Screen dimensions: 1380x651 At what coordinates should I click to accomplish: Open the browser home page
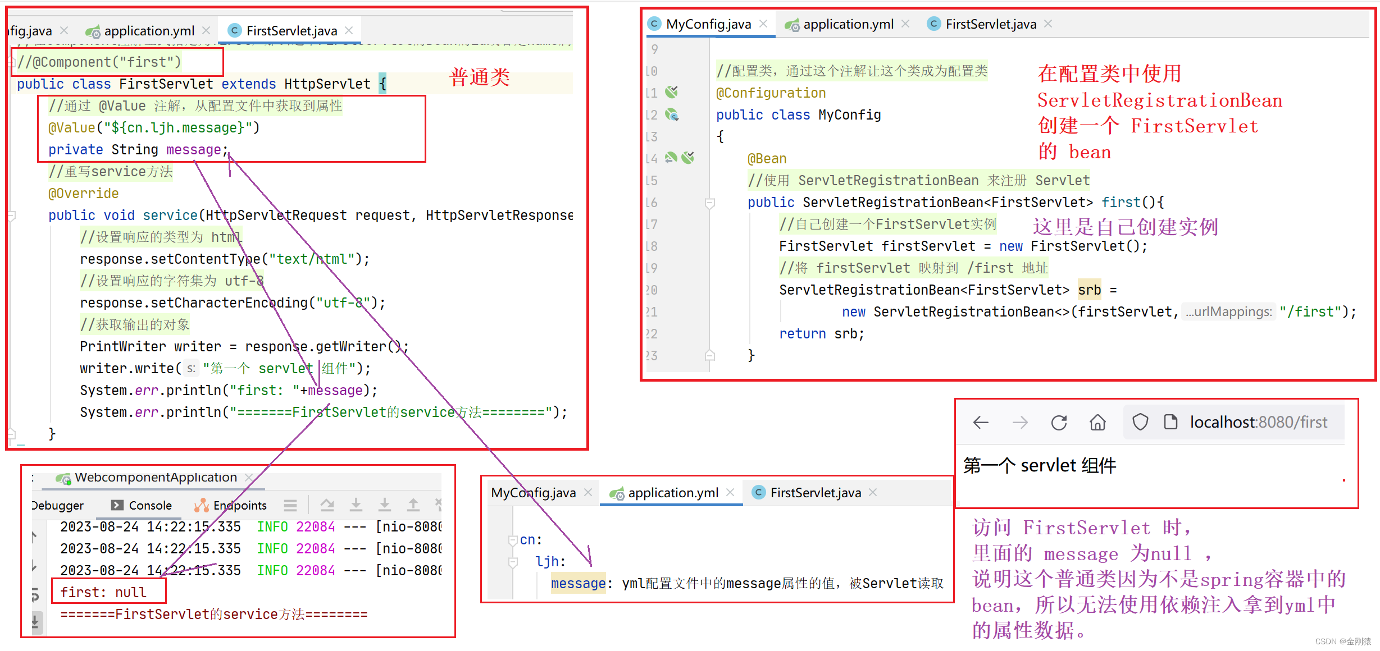tap(1097, 423)
